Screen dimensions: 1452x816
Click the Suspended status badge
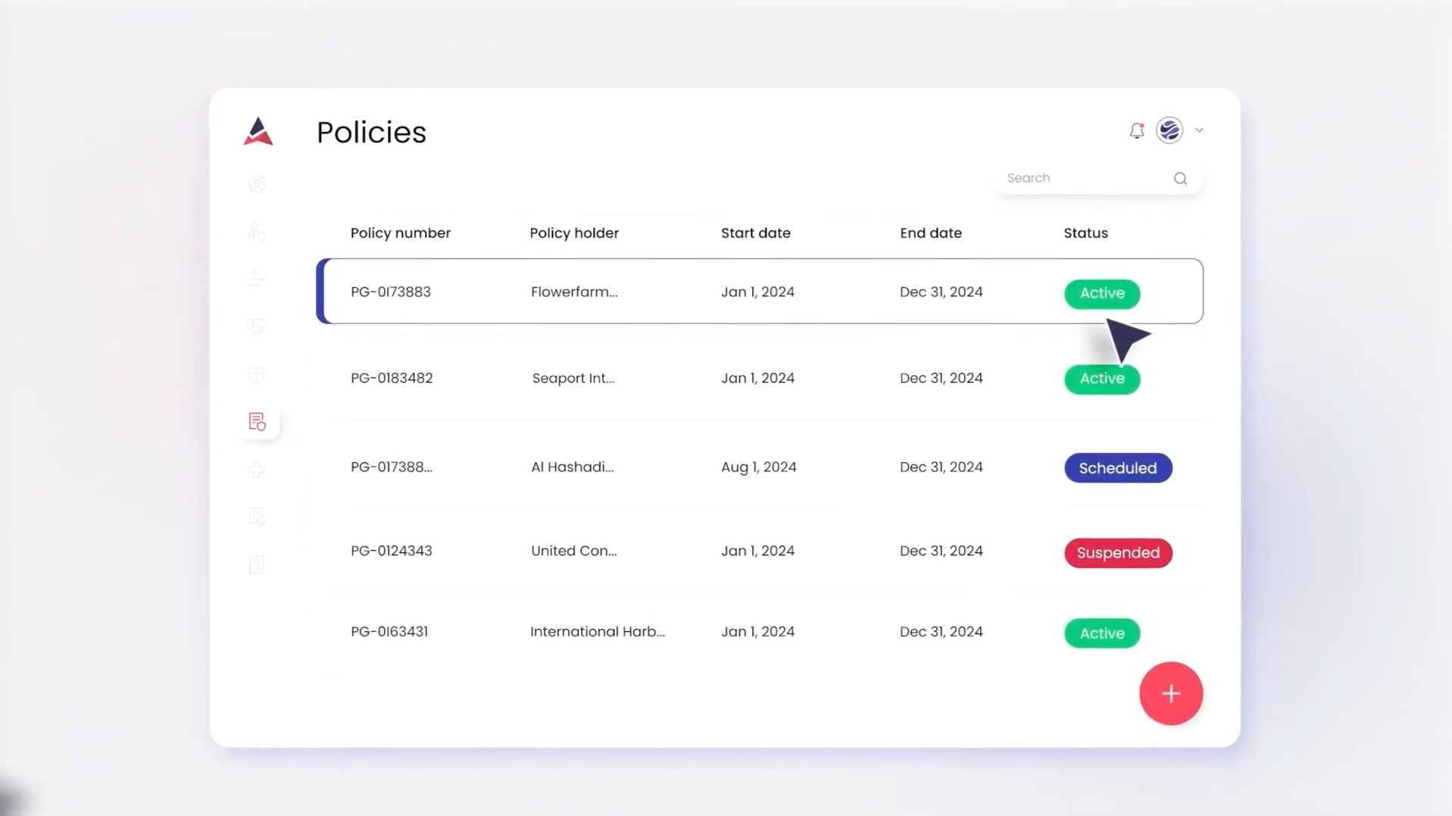(1117, 553)
